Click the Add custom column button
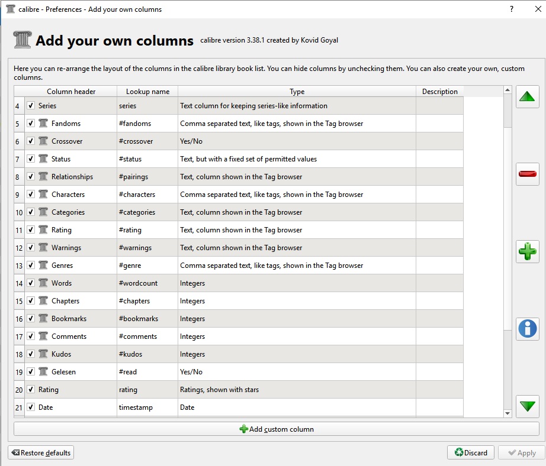546x466 pixels. pos(276,429)
